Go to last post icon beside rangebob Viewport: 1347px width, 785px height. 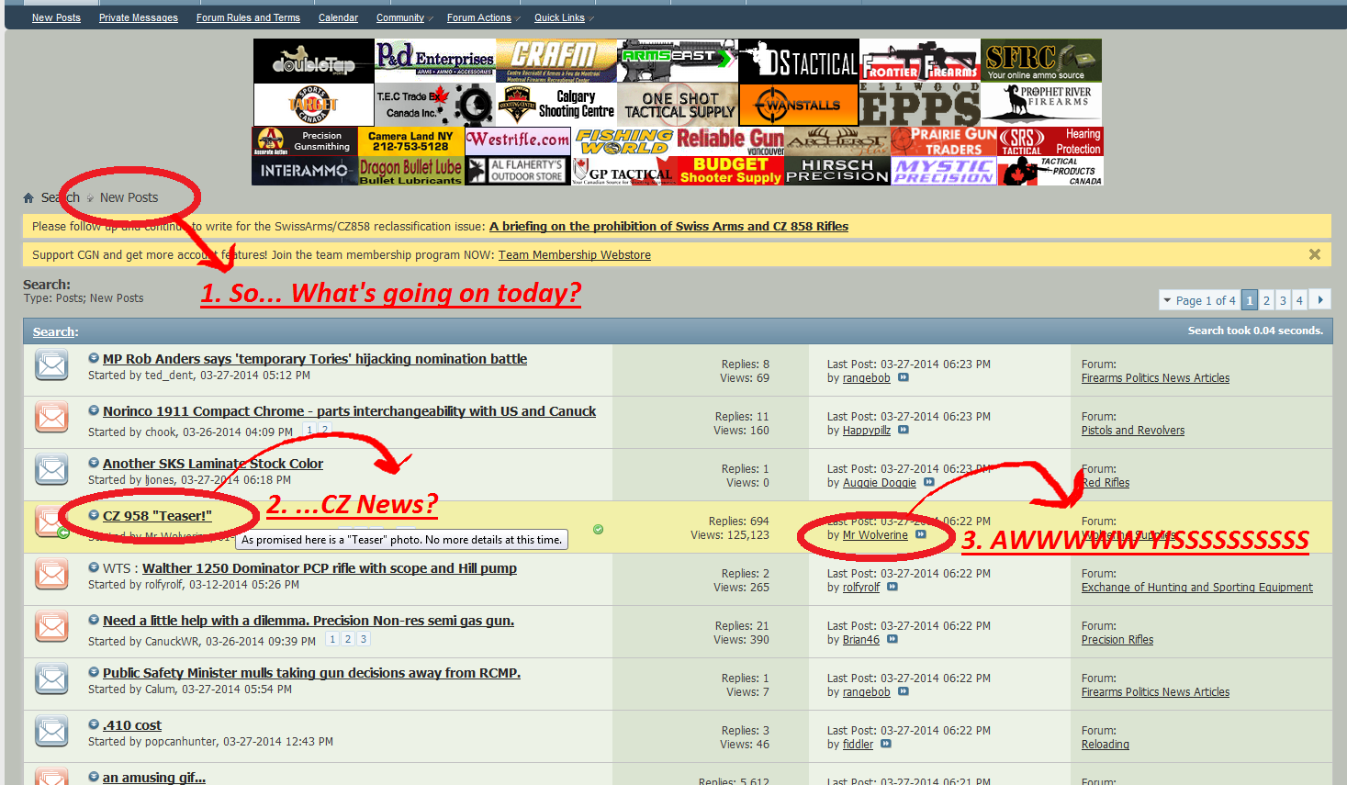[903, 377]
